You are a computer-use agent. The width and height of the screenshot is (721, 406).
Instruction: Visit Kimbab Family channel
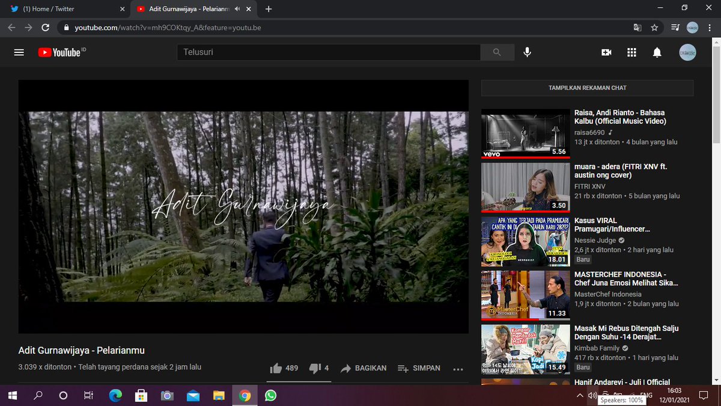[x=597, y=348]
